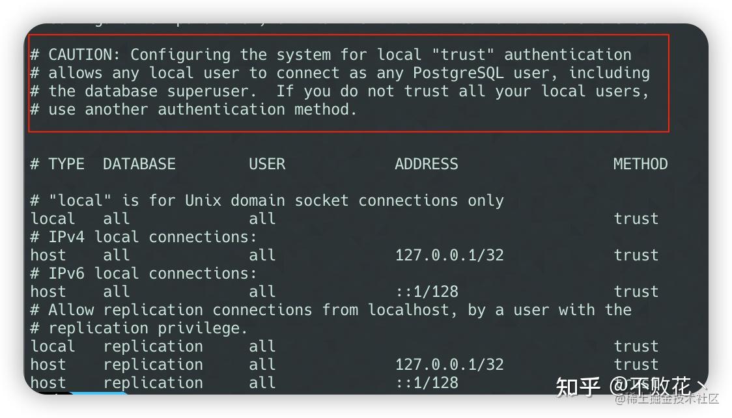Click trust on the "local replication all" line
This screenshot has height=418, width=732.
[636, 346]
